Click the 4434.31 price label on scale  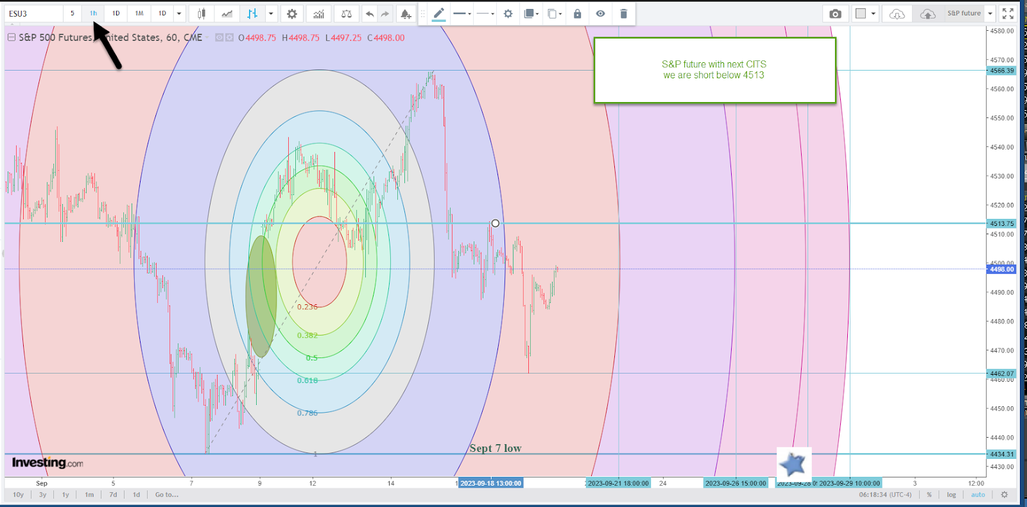point(1001,454)
